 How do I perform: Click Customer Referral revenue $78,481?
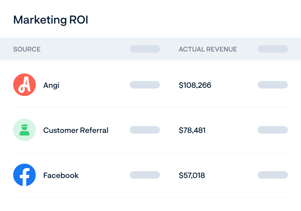[192, 130]
